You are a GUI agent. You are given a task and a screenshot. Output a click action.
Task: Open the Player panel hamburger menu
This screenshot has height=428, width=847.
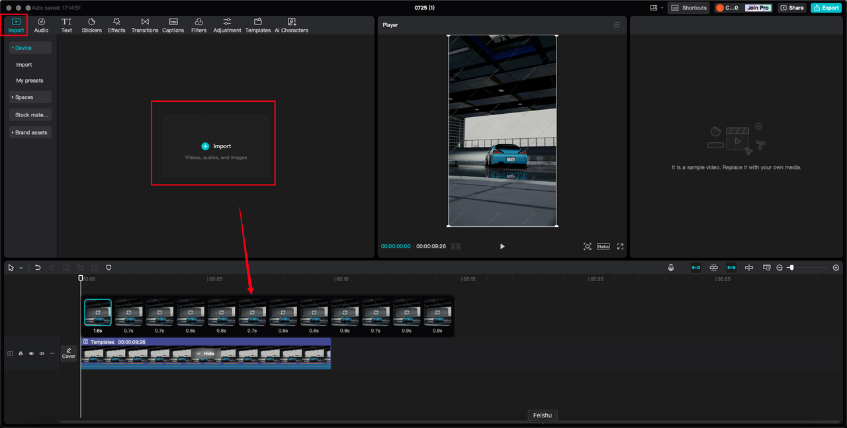coord(617,24)
